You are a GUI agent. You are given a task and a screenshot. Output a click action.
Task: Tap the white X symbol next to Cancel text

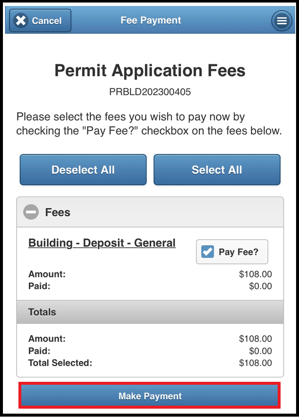pyautogui.click(x=20, y=20)
